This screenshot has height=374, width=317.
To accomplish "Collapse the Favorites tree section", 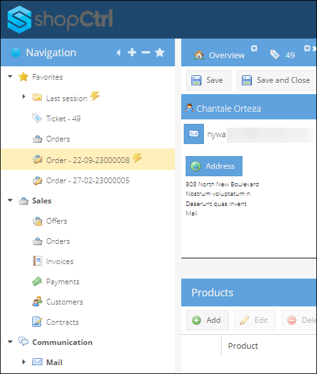I will 10,76.
